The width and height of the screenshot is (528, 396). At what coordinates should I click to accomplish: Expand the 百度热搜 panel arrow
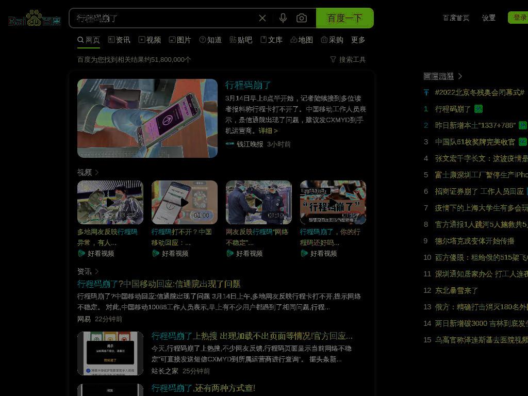460,76
